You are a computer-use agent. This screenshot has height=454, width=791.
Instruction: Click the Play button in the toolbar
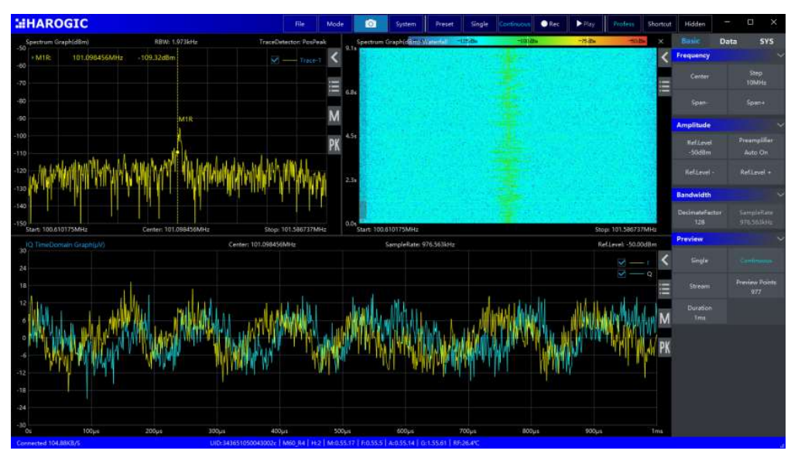click(x=585, y=24)
